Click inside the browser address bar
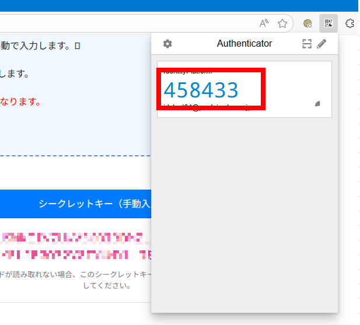360x325 pixels. (x=117, y=24)
